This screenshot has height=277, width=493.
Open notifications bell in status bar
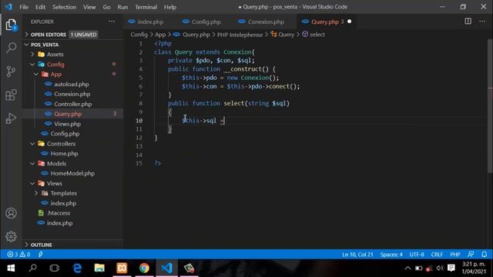click(x=485, y=255)
